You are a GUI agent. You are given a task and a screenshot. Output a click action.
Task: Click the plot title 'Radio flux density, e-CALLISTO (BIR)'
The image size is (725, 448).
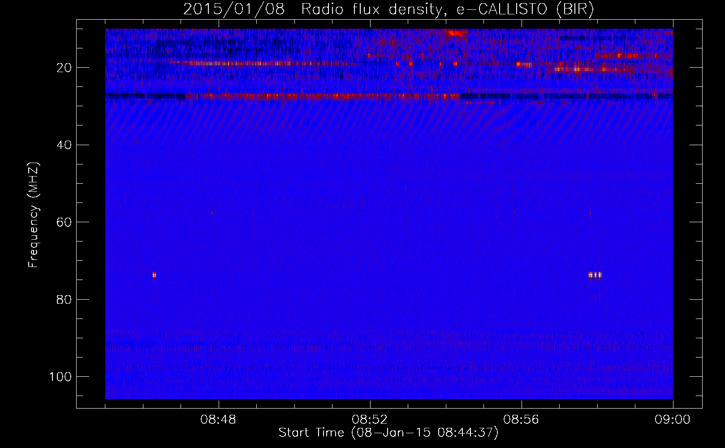447,9
